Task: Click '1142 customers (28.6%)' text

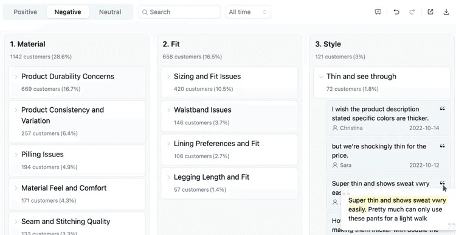Action: 41,57
